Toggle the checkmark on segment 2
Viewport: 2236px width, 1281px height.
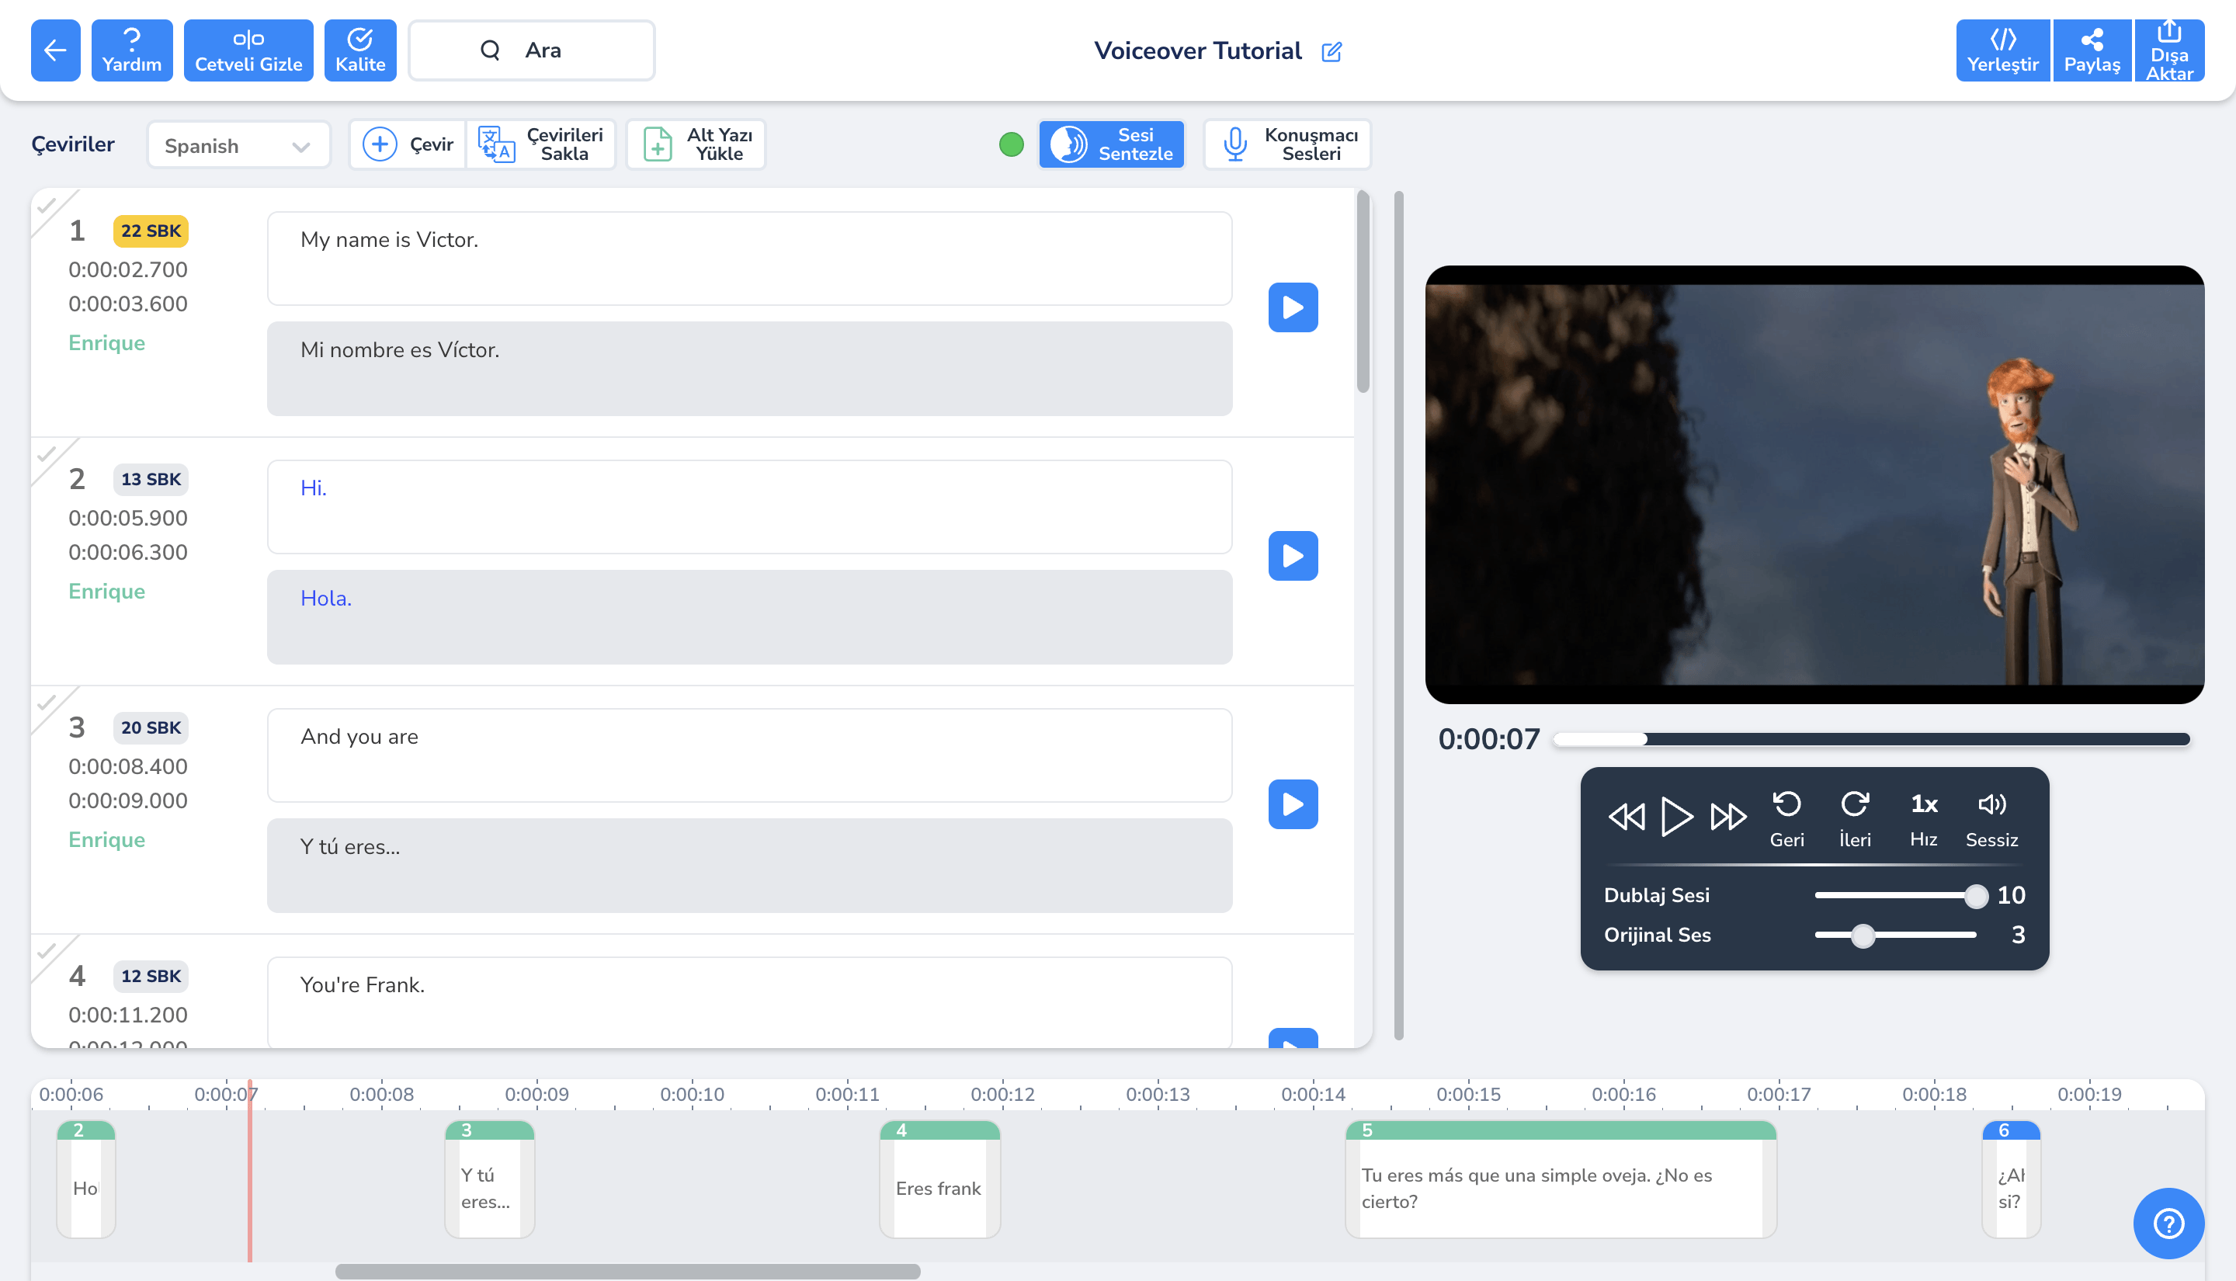[47, 454]
